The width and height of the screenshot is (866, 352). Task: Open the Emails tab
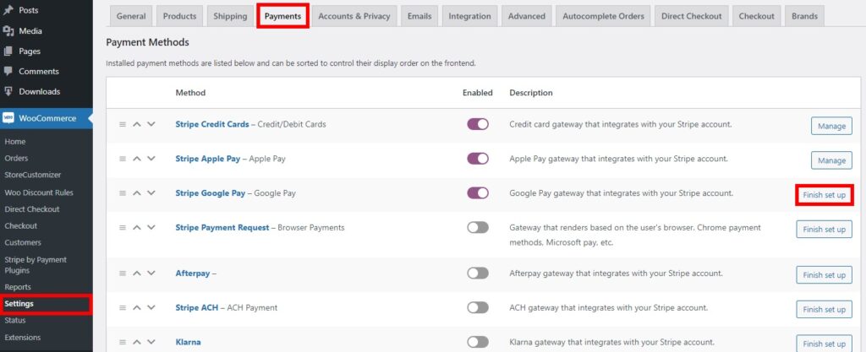[x=419, y=16]
